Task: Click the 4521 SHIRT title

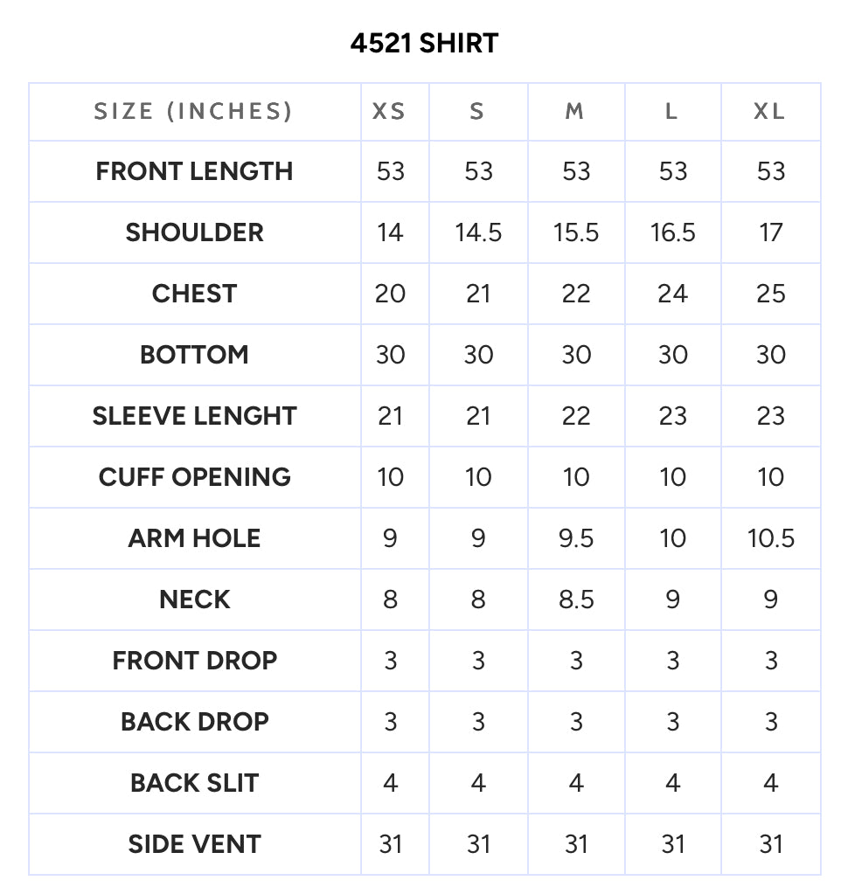Action: (424, 44)
